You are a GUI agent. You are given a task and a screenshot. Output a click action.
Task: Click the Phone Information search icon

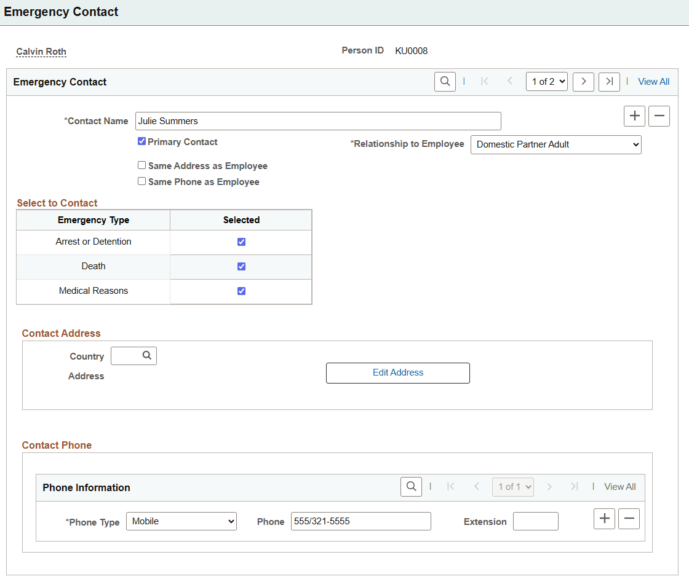point(412,487)
